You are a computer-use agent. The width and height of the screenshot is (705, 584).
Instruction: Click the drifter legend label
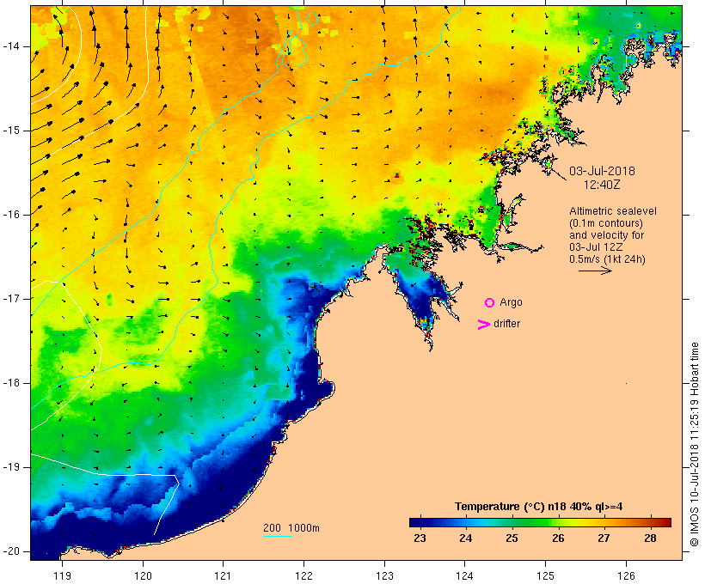click(x=506, y=324)
